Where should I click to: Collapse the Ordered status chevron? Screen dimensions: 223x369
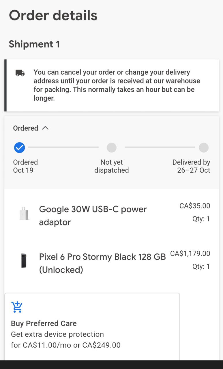click(x=45, y=128)
